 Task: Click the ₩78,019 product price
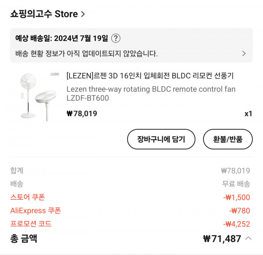click(x=82, y=114)
